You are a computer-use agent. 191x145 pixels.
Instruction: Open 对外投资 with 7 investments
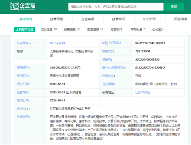pos(138,30)
